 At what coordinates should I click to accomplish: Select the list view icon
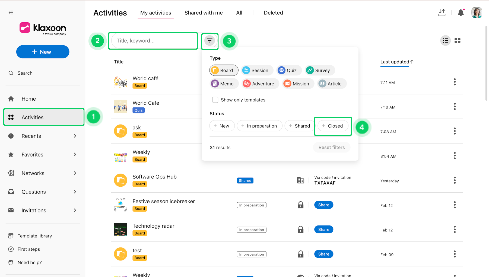[x=445, y=41]
